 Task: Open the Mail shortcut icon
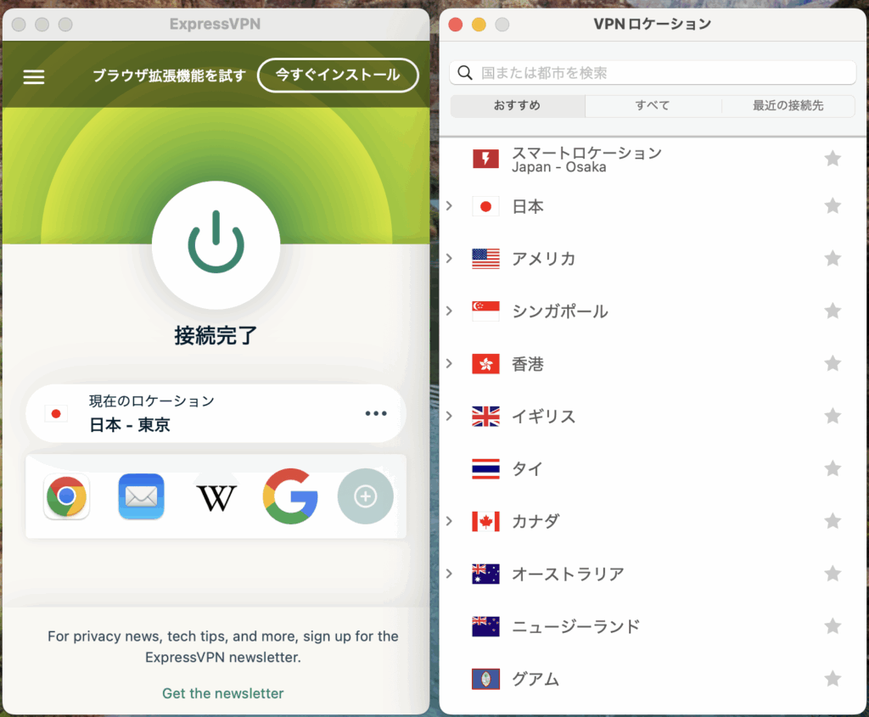coord(142,496)
